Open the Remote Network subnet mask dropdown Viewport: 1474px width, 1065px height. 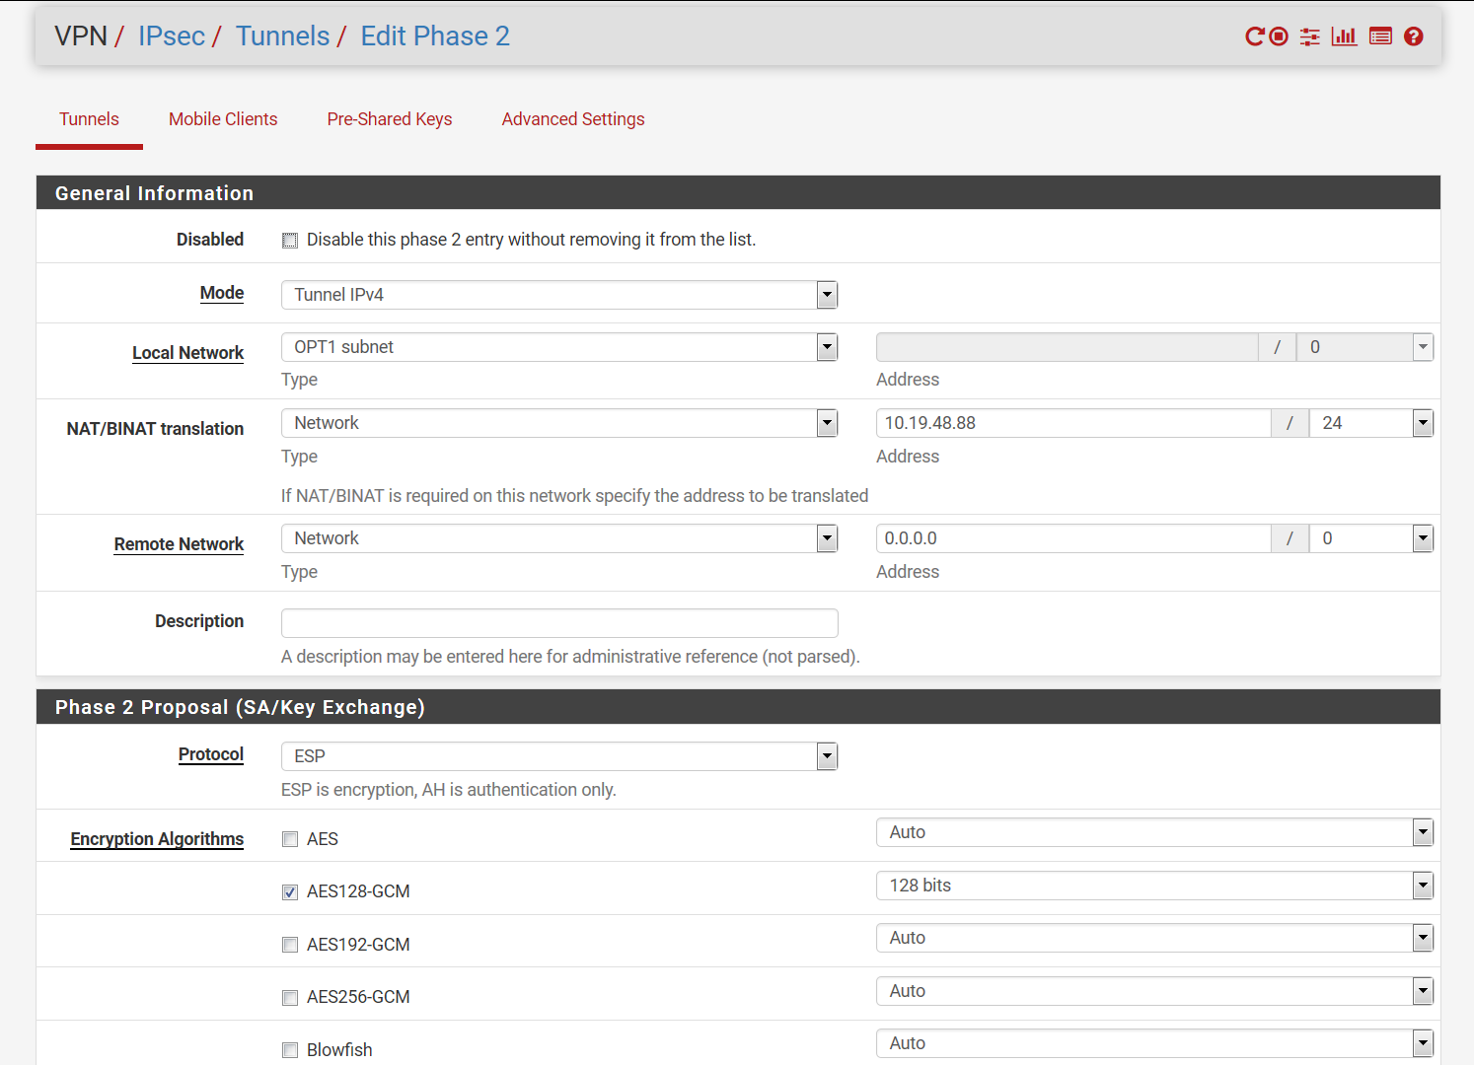point(1371,538)
